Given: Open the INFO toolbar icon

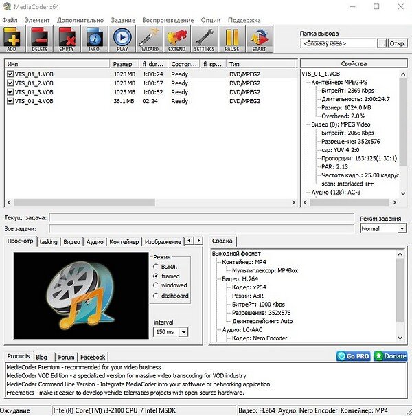Looking at the screenshot, I should click(94, 39).
